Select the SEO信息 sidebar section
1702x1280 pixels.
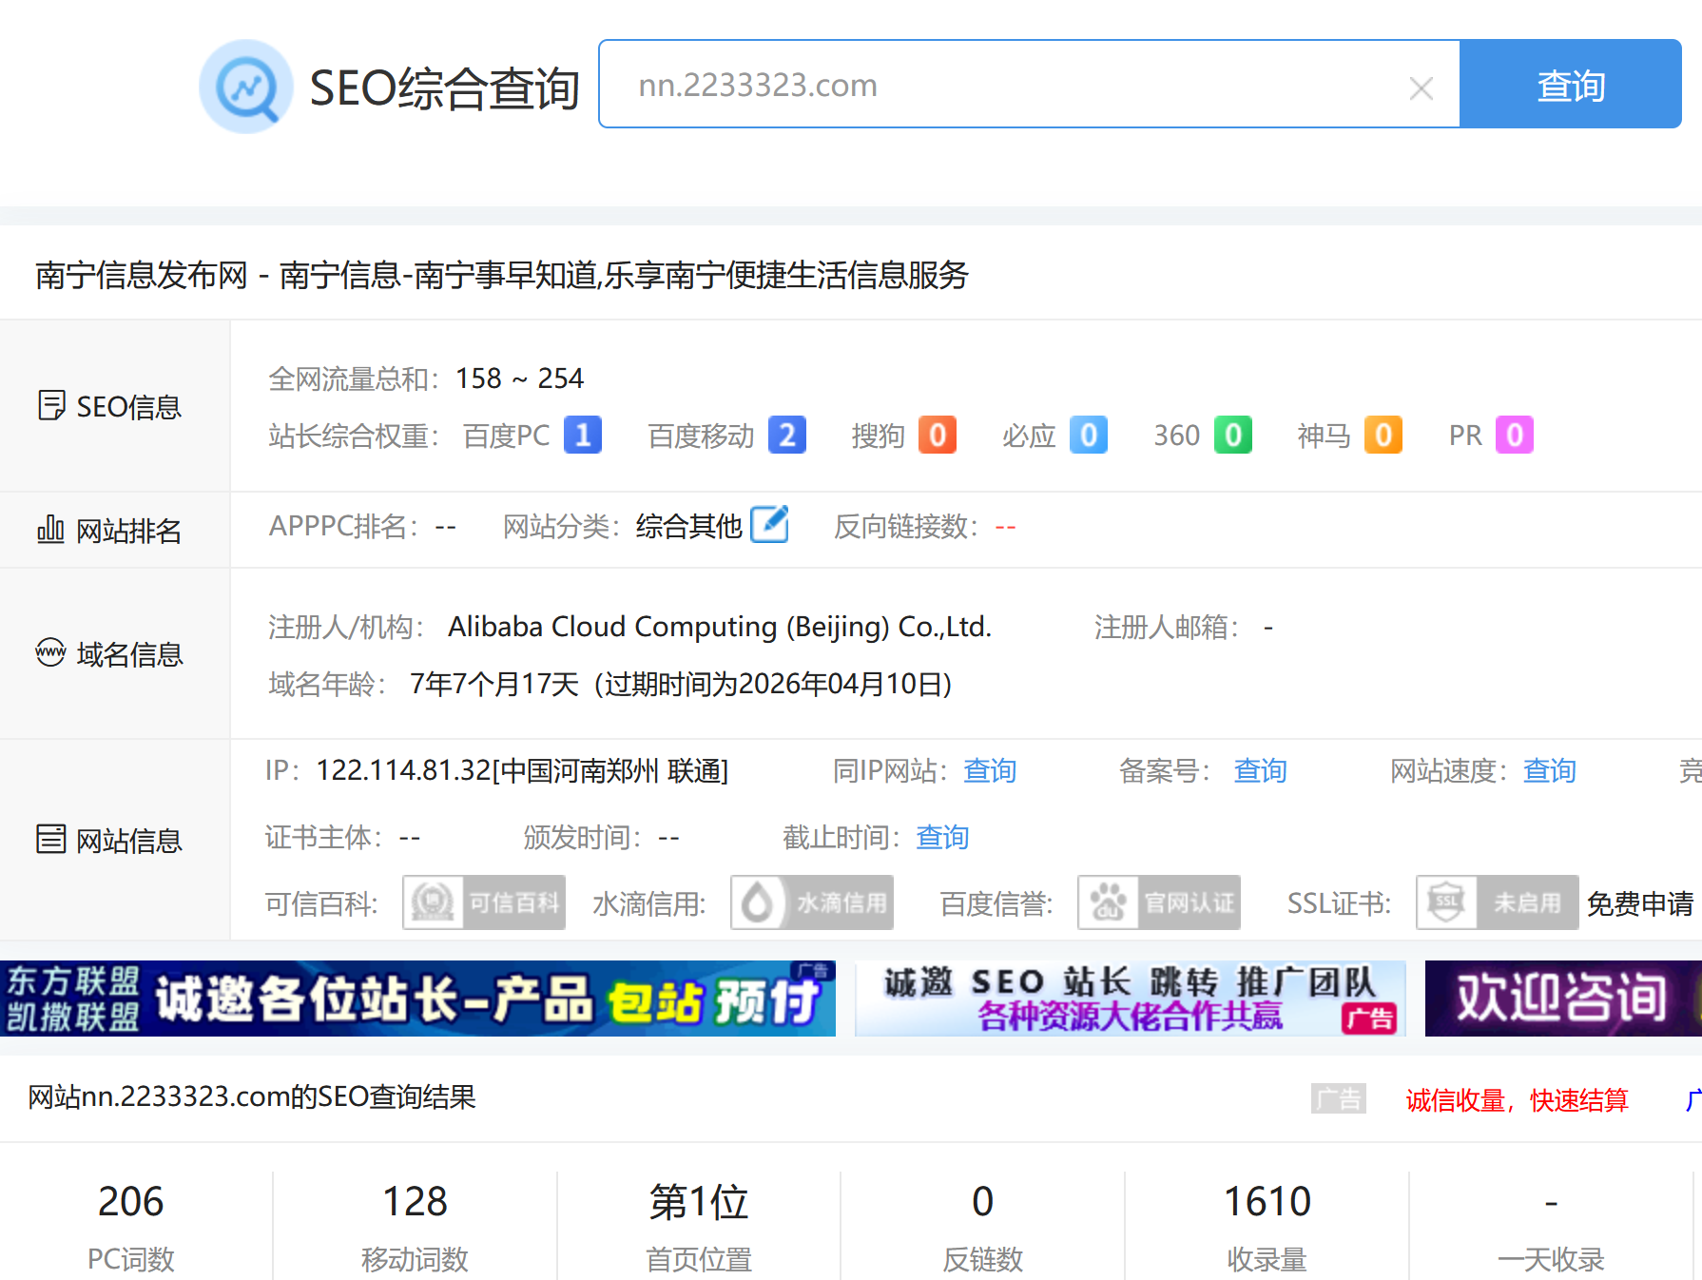click(x=111, y=407)
